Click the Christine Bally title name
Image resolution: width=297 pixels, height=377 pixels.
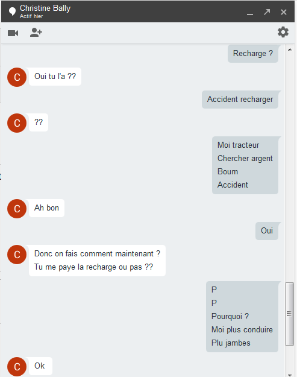coord(45,8)
